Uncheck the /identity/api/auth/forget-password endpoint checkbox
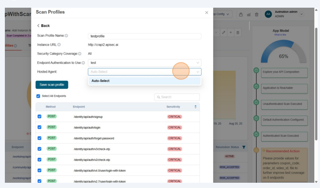320x188 pixels. pos(39,138)
